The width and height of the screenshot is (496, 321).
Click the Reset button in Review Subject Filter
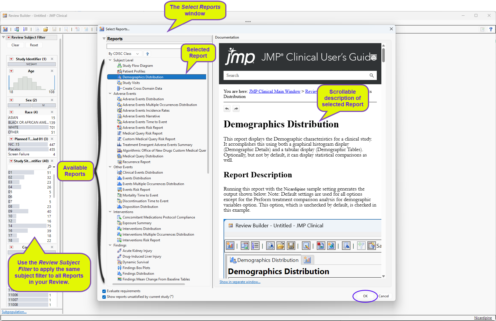point(34,45)
